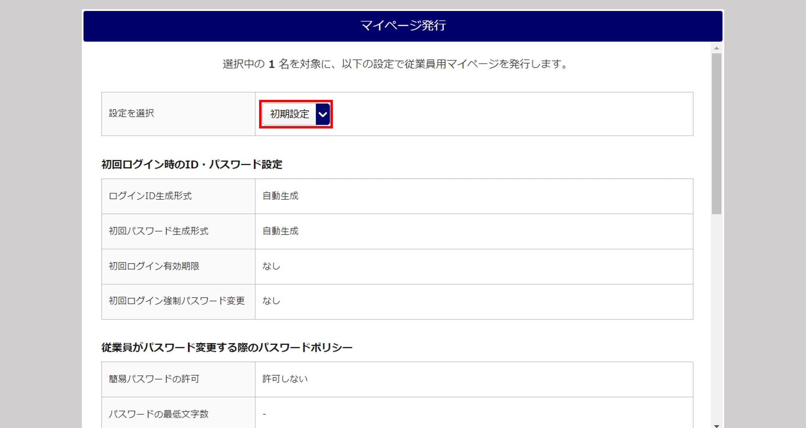Open the 初期設定 settings dropdown
This screenshot has height=428, width=806.
[x=290, y=114]
